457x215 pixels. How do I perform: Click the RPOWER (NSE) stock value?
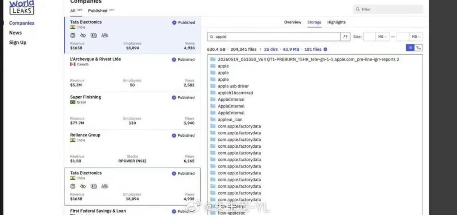coord(132,161)
